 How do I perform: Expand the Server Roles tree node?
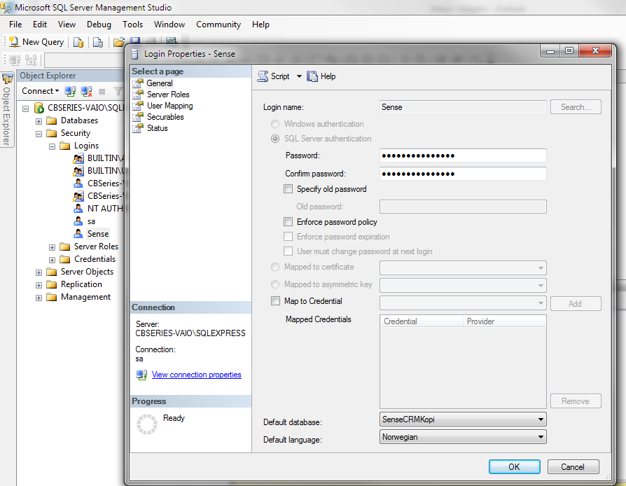(x=52, y=247)
